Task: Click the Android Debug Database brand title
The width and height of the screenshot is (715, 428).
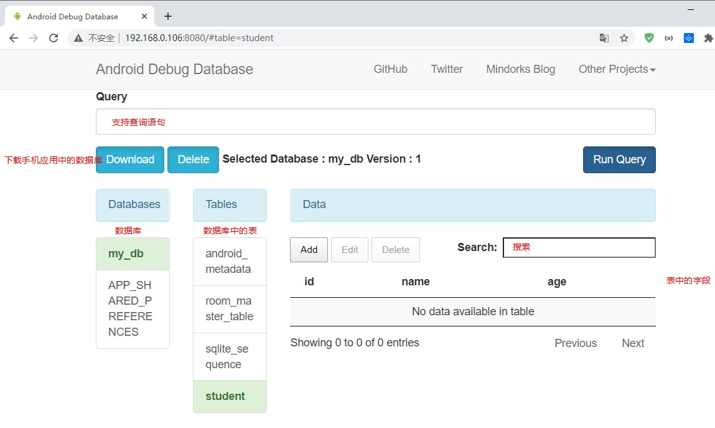Action: click(x=174, y=69)
